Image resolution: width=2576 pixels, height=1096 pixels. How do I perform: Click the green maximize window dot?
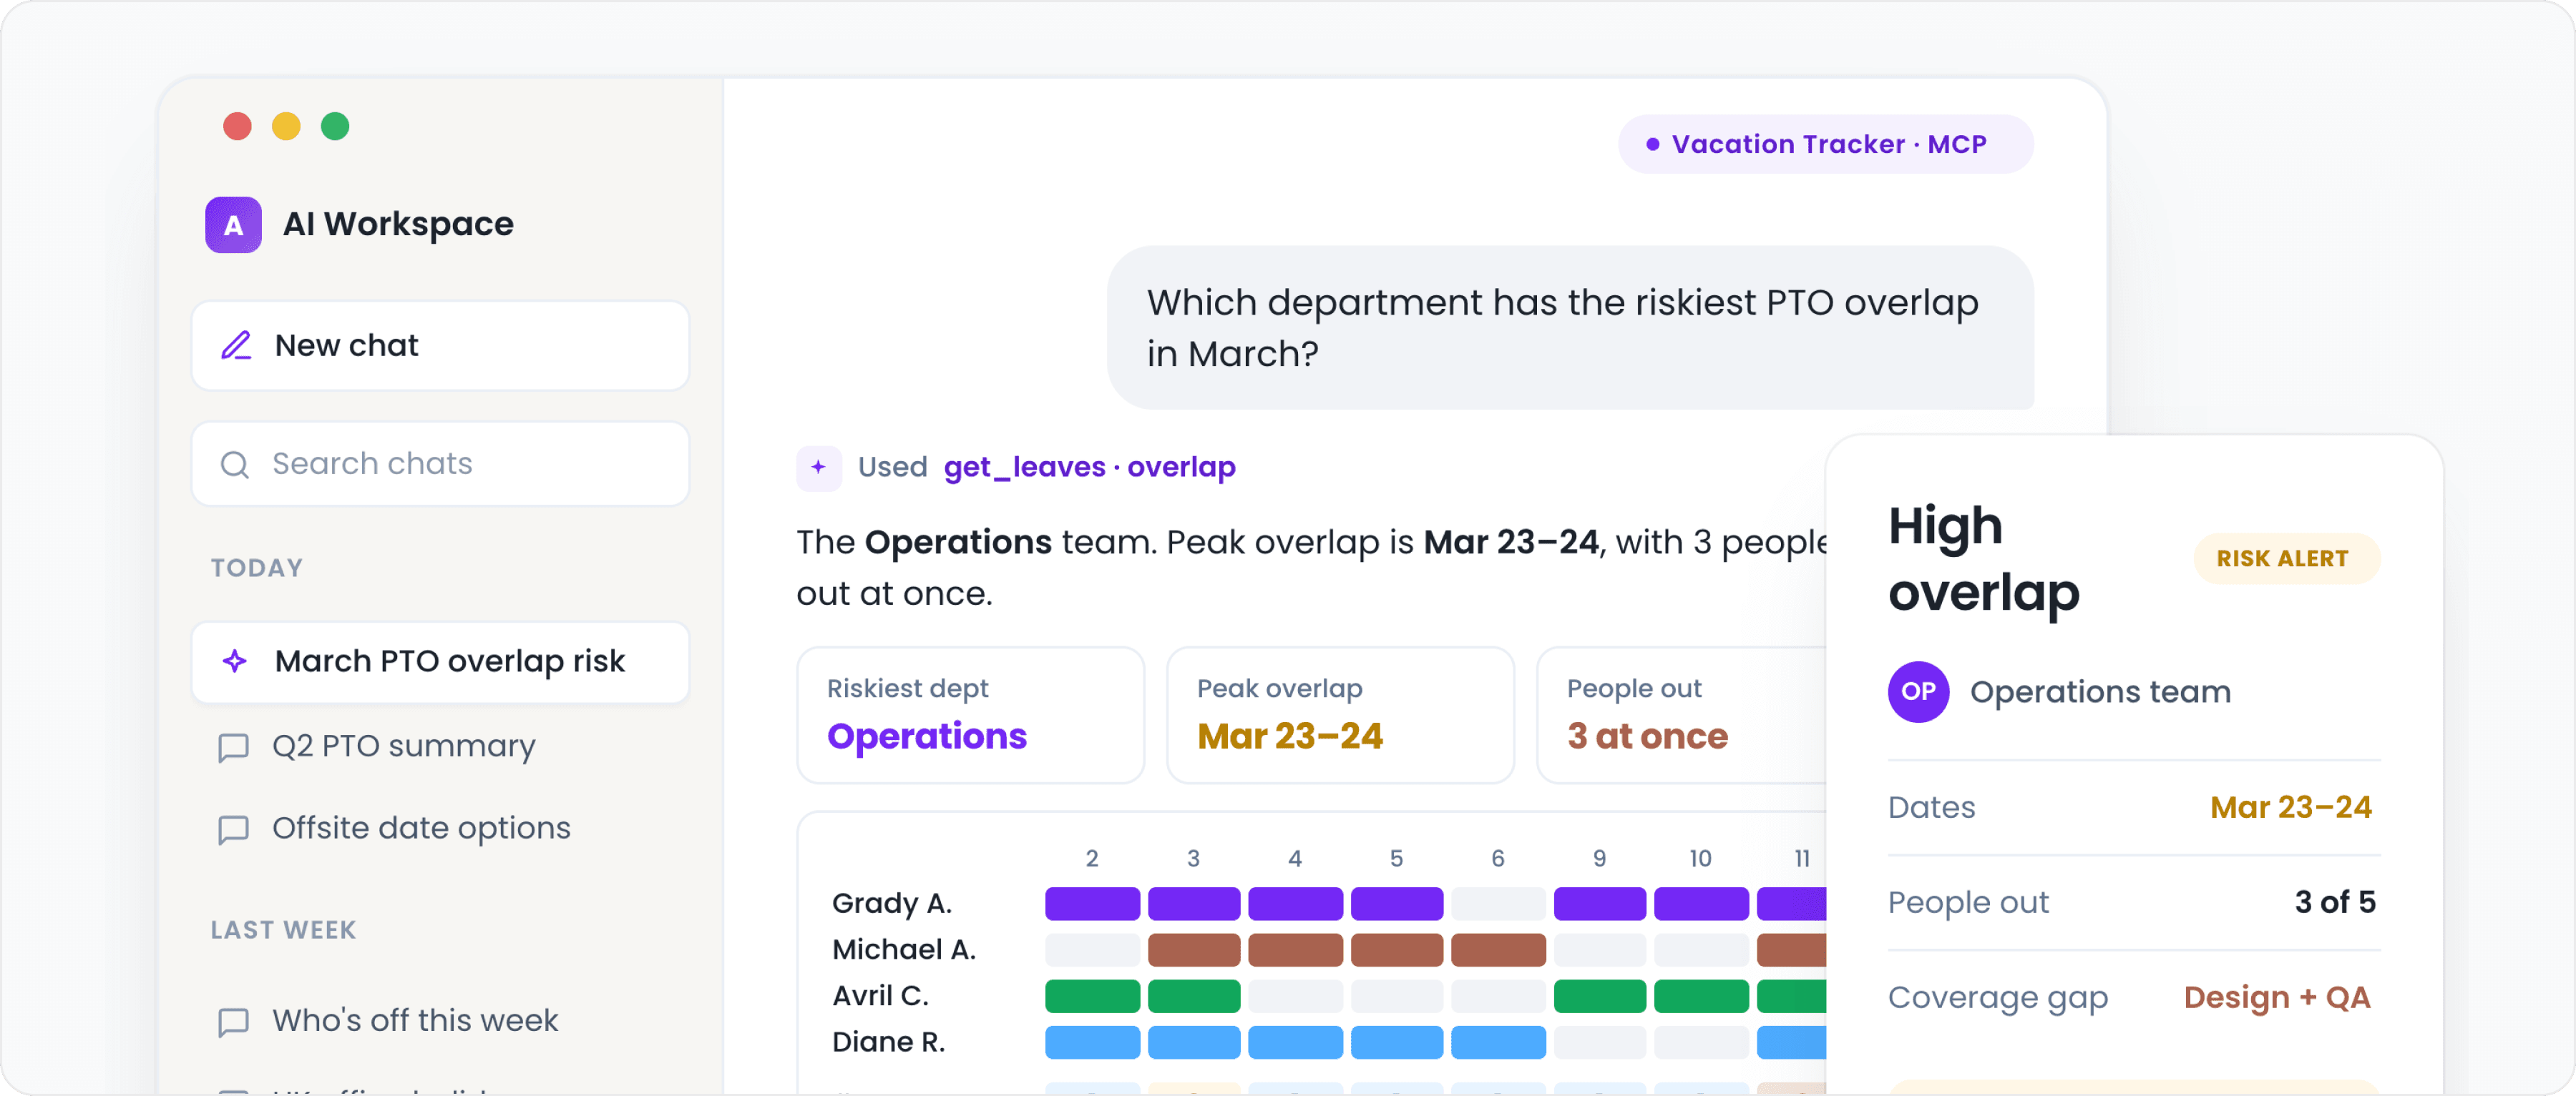[335, 127]
